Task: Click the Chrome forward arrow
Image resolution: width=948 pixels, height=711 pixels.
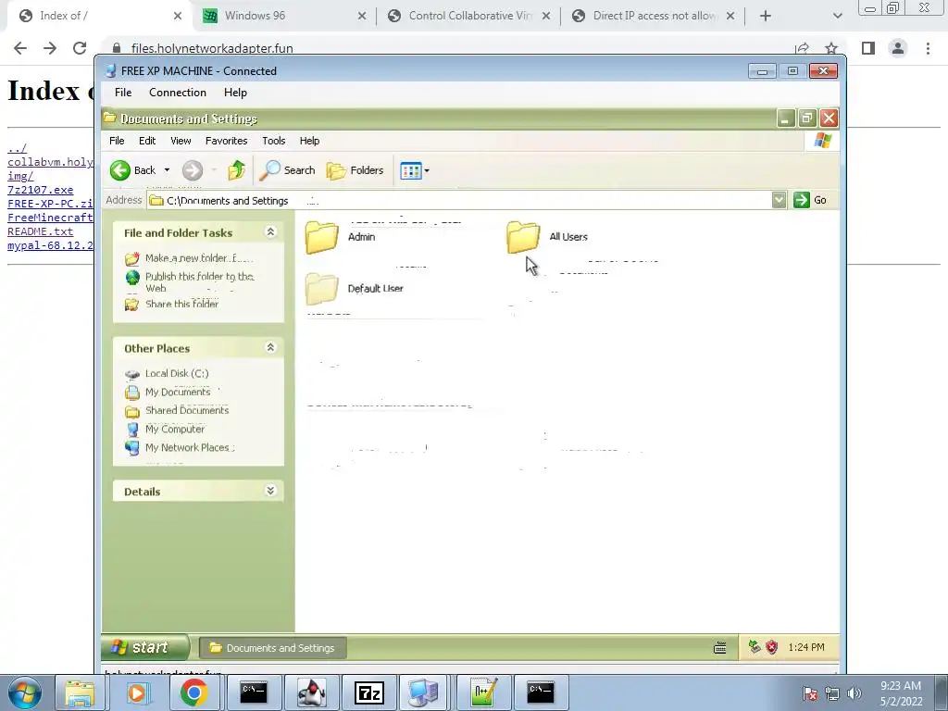Action: pos(50,48)
